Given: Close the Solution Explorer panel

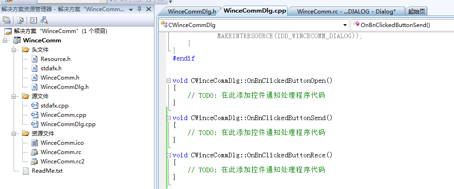Looking at the screenshot, I should [x=148, y=9].
